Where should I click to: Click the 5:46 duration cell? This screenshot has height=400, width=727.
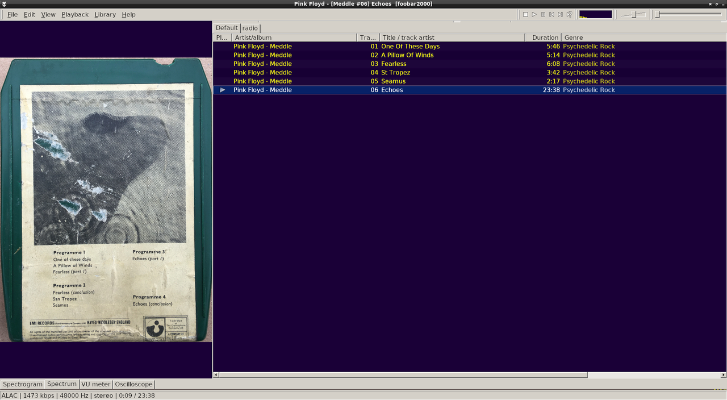553,47
